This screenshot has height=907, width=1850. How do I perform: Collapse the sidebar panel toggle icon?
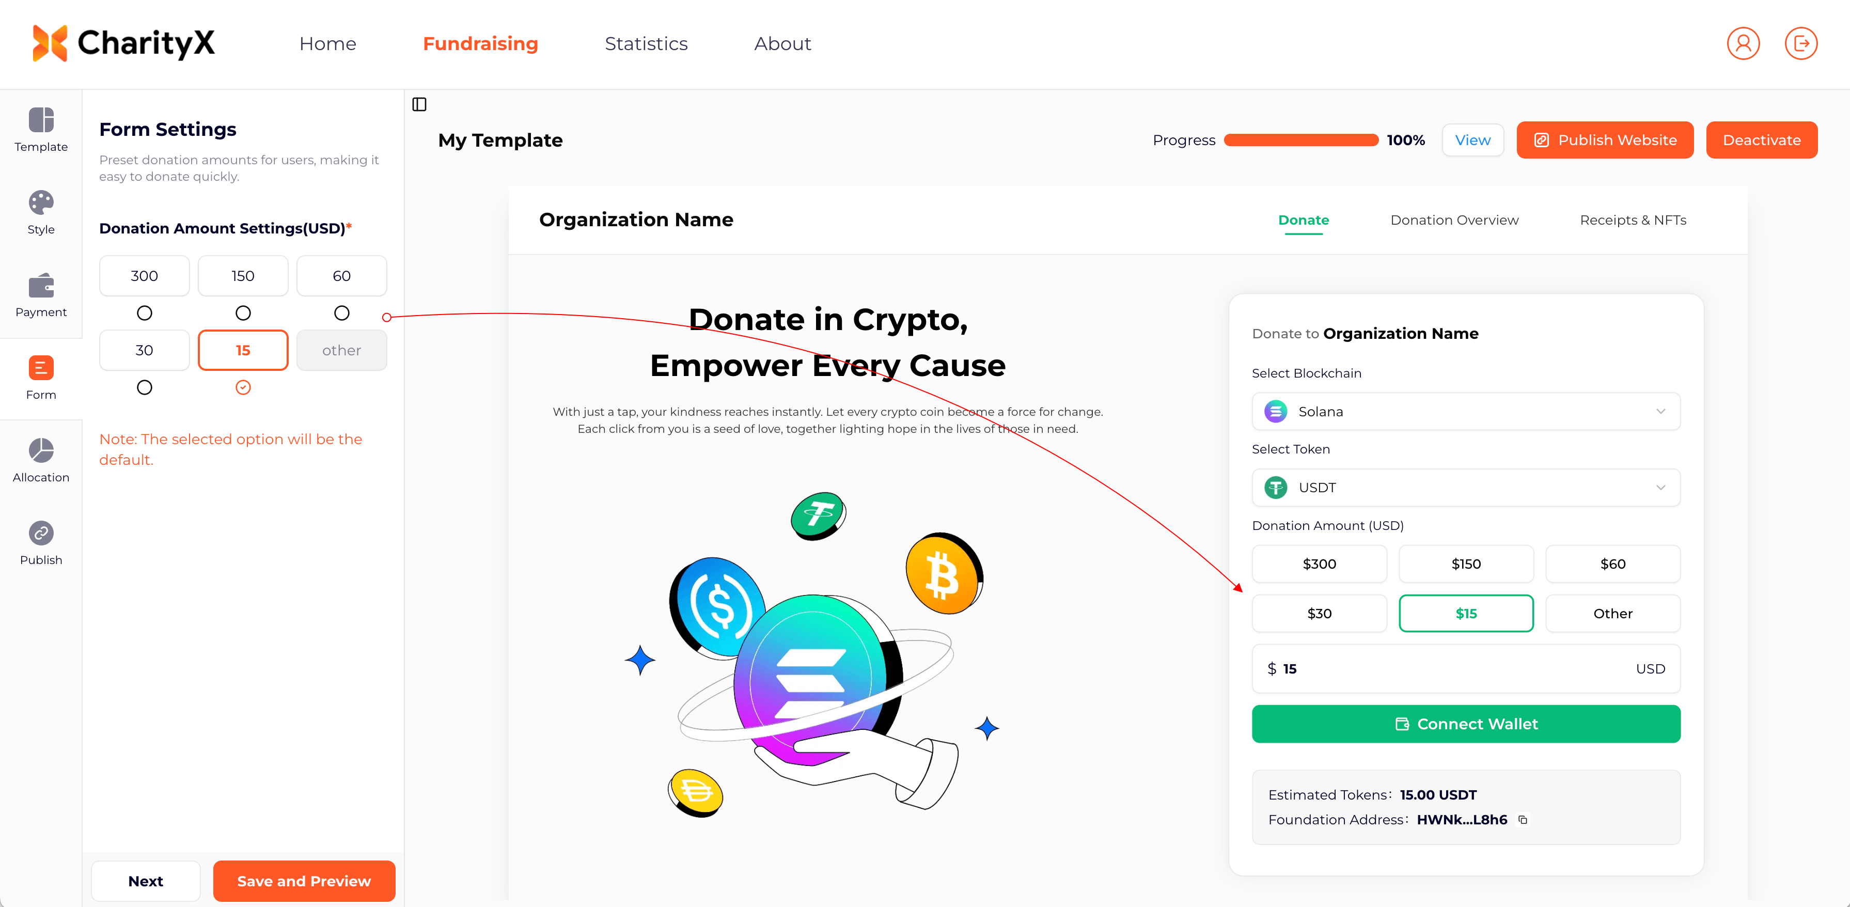point(419,105)
